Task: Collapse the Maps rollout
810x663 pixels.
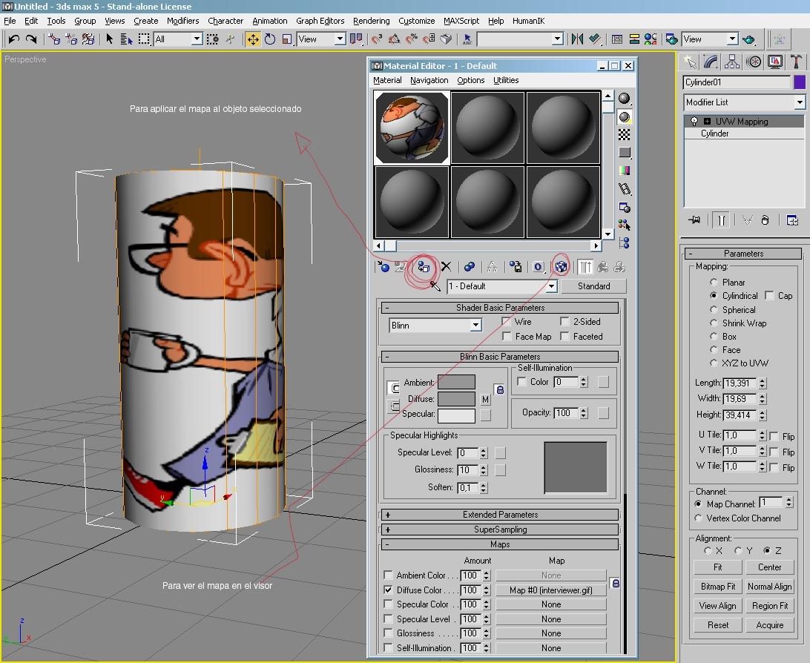Action: click(x=499, y=544)
